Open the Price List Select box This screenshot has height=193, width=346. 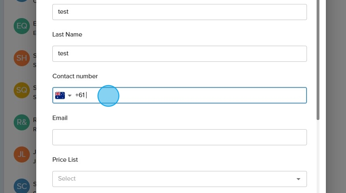click(x=173, y=179)
